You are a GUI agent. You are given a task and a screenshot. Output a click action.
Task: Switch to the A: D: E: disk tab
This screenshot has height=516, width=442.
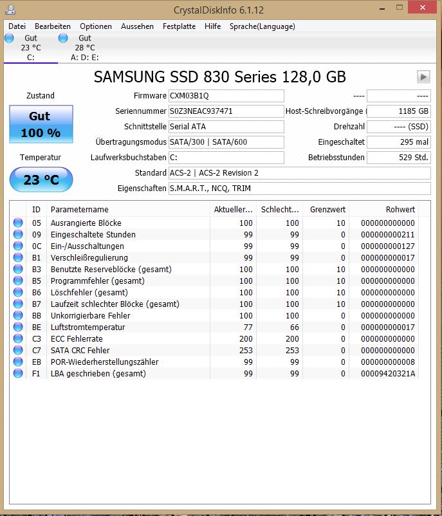click(84, 48)
